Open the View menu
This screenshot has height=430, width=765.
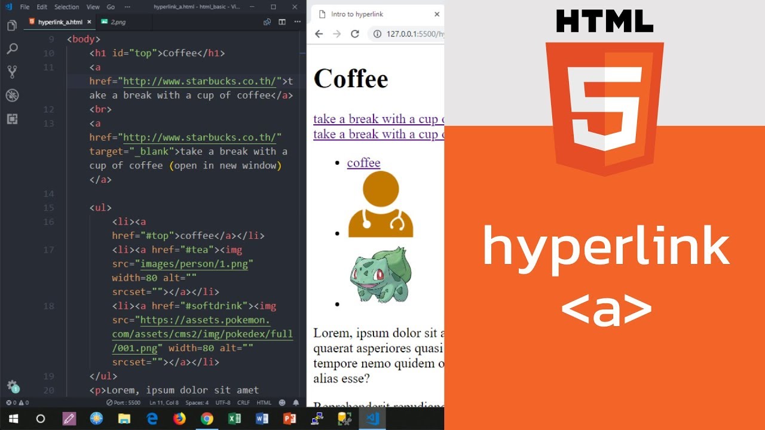tap(93, 7)
